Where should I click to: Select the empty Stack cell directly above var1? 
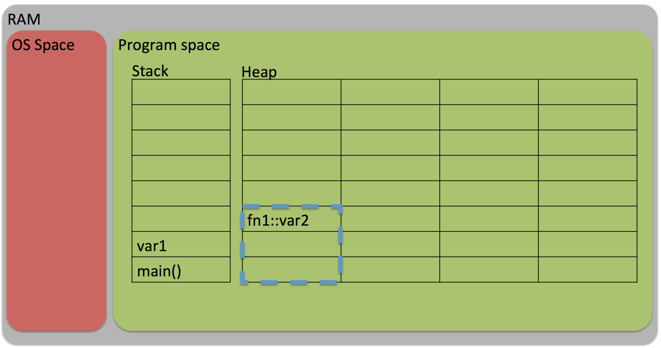(x=181, y=219)
